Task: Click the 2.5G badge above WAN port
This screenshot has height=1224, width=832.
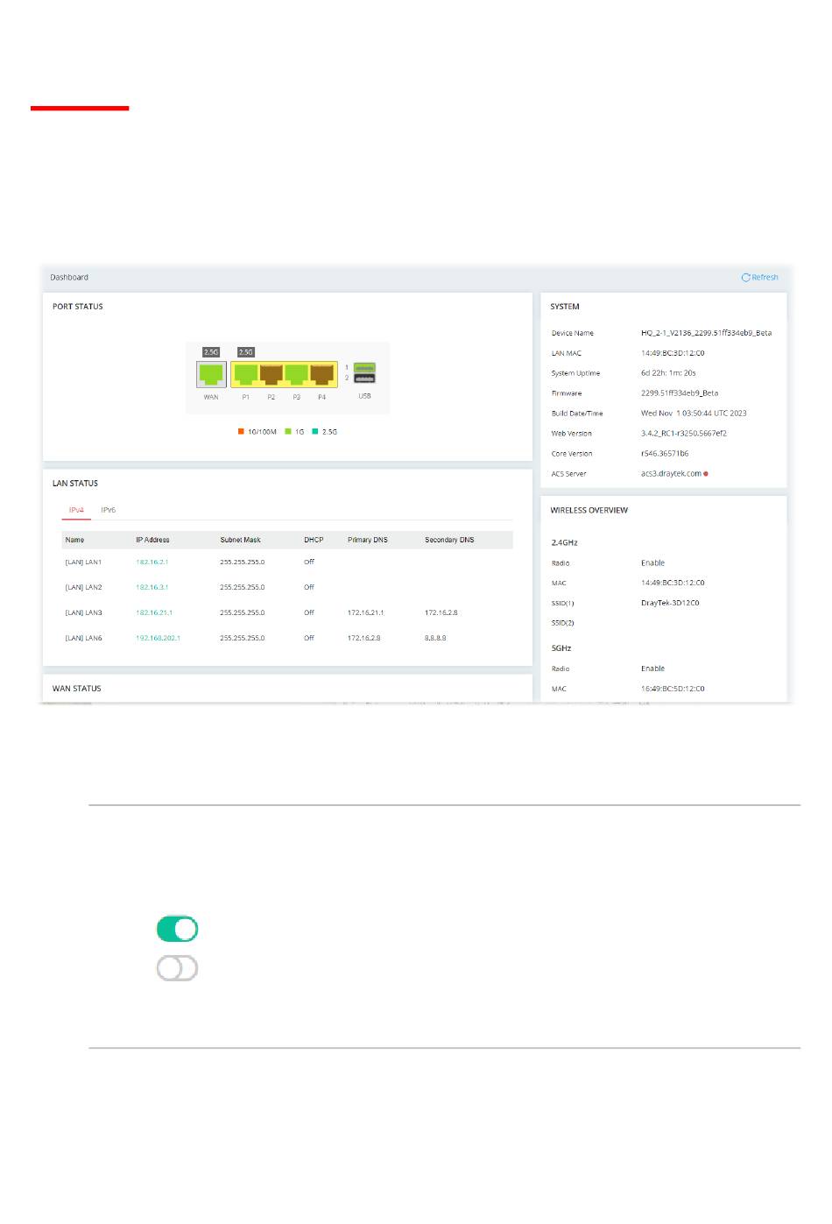Action: tap(211, 352)
